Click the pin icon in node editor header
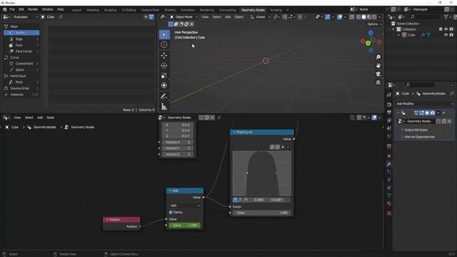Viewport: 457px width, 257px height. [x=219, y=118]
